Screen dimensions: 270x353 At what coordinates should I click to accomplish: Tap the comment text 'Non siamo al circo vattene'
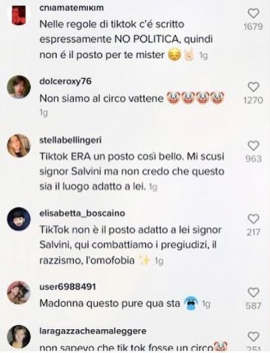click(x=102, y=99)
